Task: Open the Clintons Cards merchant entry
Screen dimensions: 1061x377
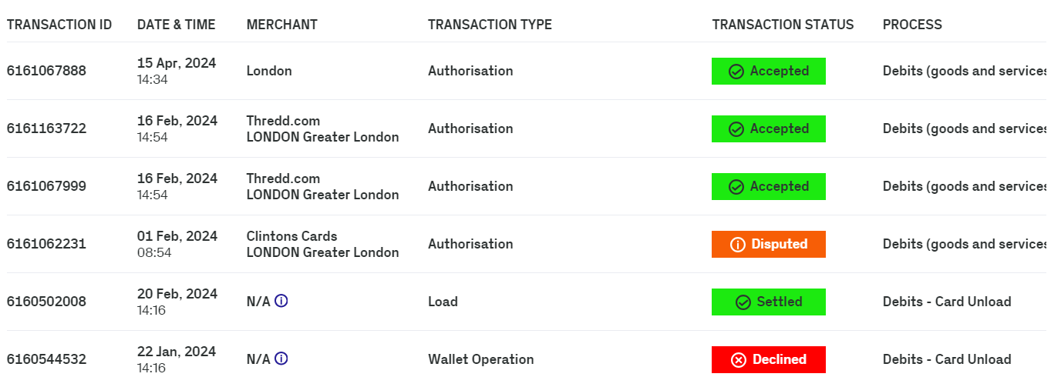Action: [291, 236]
